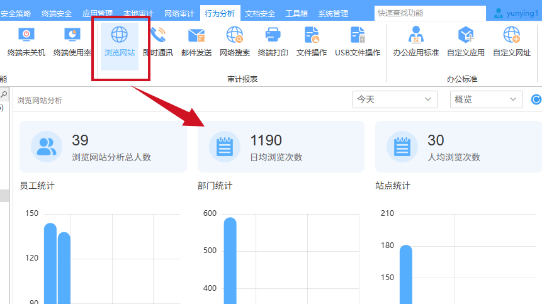Image resolution: width=542 pixels, height=304 pixels.
Task: Click the bar in 部门统计 chart
Action: coord(230,261)
